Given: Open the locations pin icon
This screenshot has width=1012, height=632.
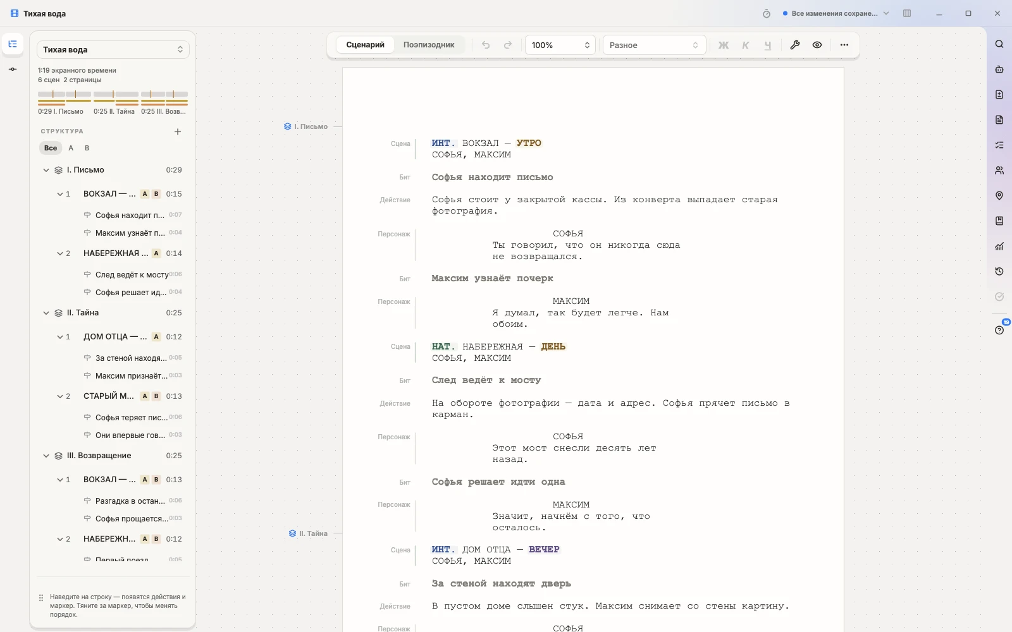Looking at the screenshot, I should (x=999, y=196).
